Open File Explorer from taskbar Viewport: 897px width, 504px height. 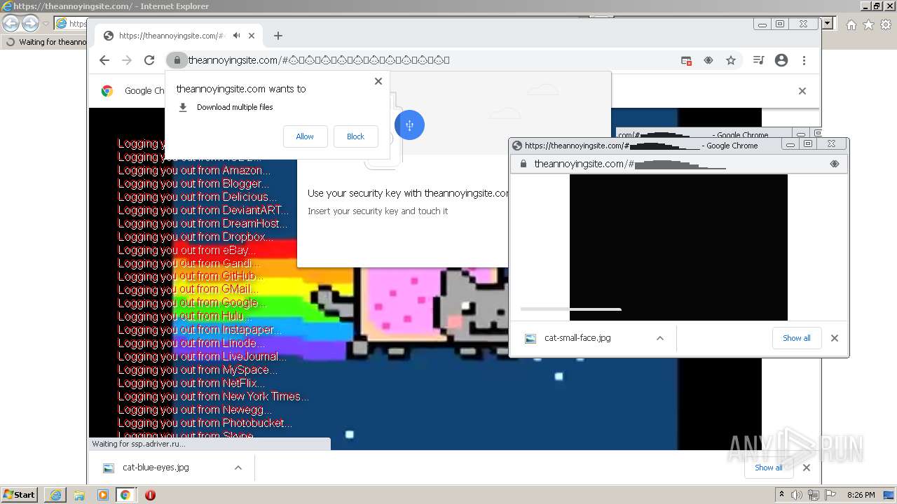click(79, 495)
